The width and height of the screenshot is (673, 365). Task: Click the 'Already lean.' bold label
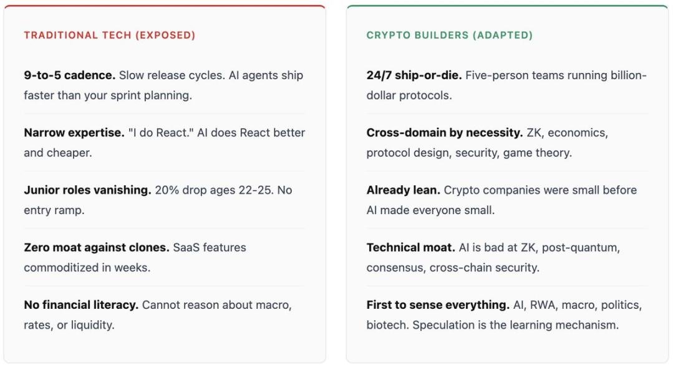coord(403,190)
